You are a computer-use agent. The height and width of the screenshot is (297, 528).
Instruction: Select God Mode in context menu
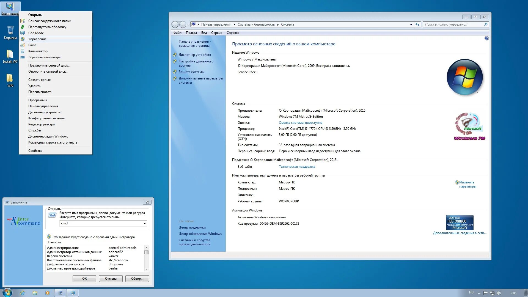coord(36,33)
